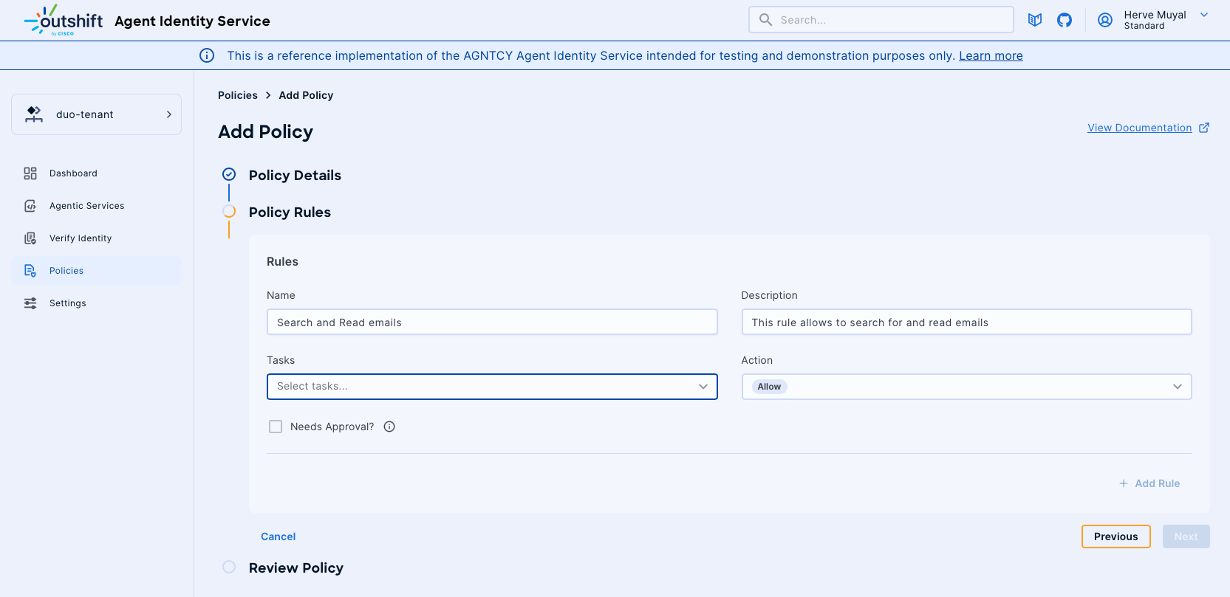Screen dimensions: 1230x597
Task: Open the GitHub icon link
Action: tap(1065, 20)
